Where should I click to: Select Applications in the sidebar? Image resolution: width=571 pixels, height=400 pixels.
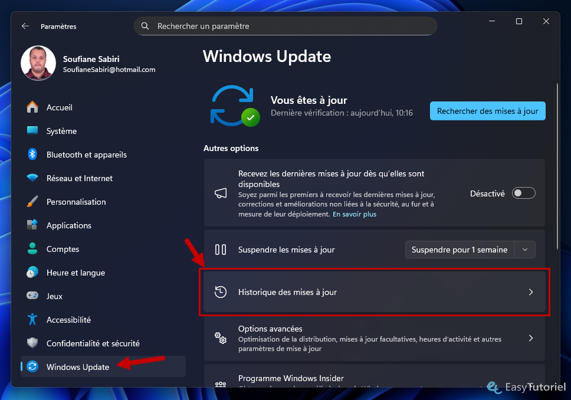[x=68, y=225]
